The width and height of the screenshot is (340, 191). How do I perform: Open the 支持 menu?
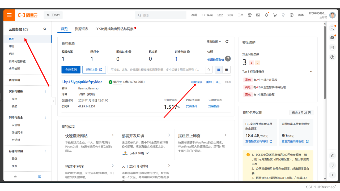pyautogui.click(x=230, y=15)
